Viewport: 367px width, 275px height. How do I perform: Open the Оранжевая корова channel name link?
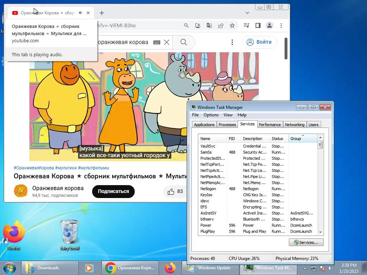(x=58, y=188)
